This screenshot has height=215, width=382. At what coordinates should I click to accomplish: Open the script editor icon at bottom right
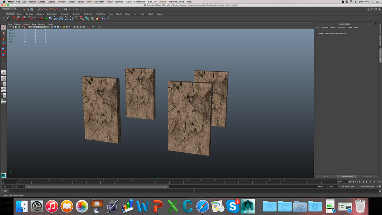pos(380,191)
